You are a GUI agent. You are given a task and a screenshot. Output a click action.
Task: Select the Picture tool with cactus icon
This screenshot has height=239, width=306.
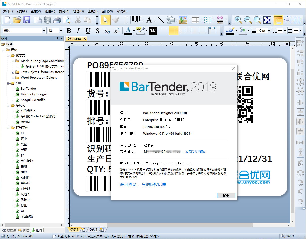click(x=182, y=20)
